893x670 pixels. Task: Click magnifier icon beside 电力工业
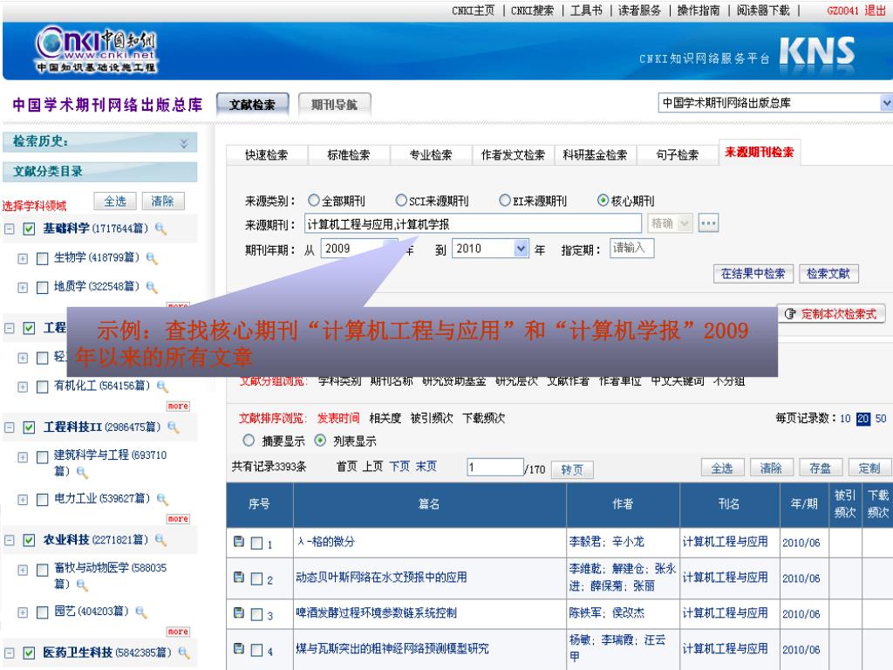[162, 500]
